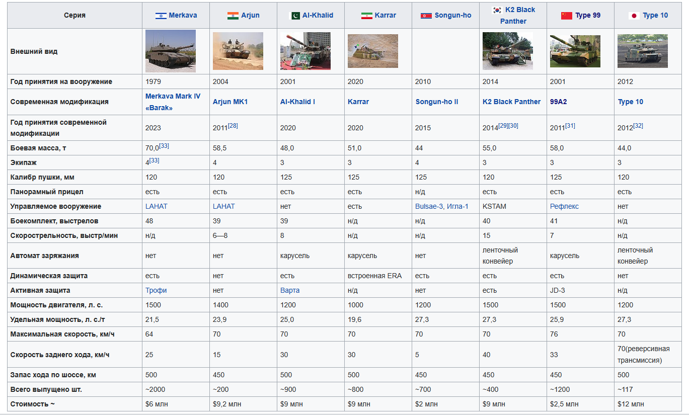The width and height of the screenshot is (689, 419).
Task: Open the Трофи active protection link
Action: (x=156, y=290)
